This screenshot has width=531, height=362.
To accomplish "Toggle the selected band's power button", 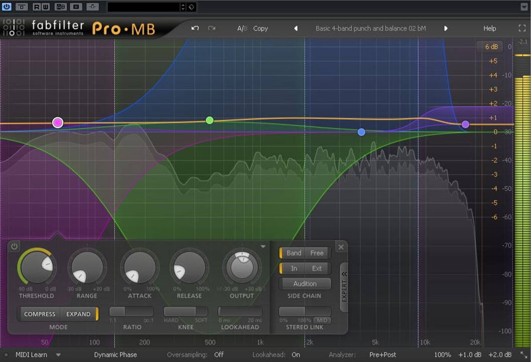I will (14, 246).
